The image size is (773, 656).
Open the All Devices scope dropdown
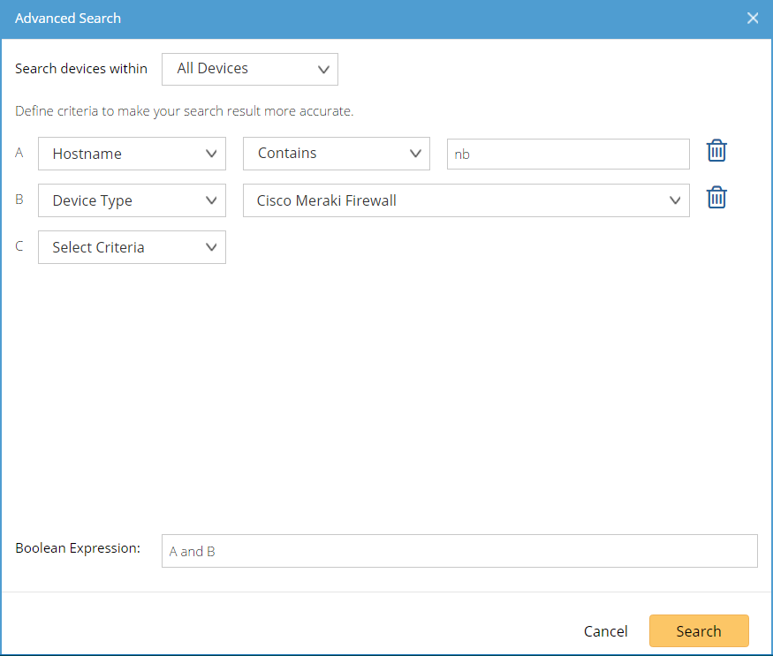pyautogui.click(x=250, y=69)
